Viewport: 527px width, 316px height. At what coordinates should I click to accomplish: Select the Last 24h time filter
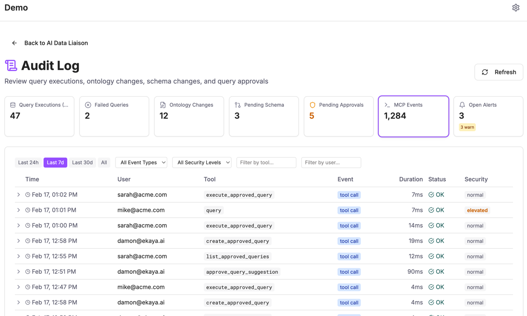28,162
